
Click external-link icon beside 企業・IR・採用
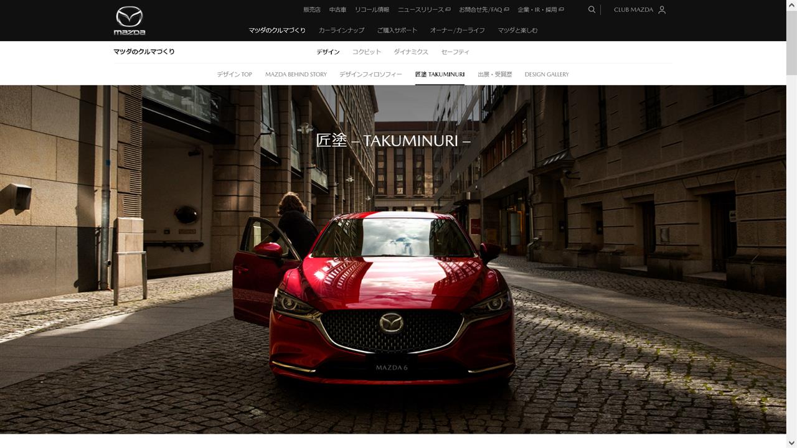[x=562, y=10]
